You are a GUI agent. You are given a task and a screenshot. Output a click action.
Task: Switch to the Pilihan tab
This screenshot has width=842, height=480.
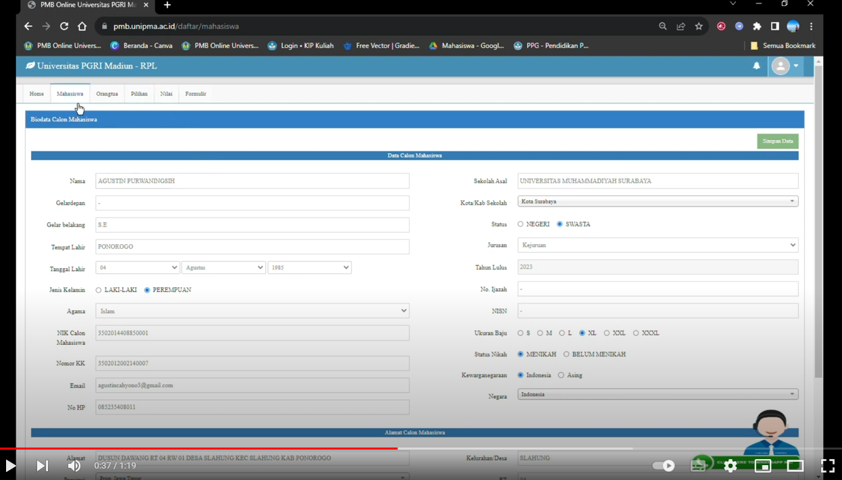click(139, 94)
